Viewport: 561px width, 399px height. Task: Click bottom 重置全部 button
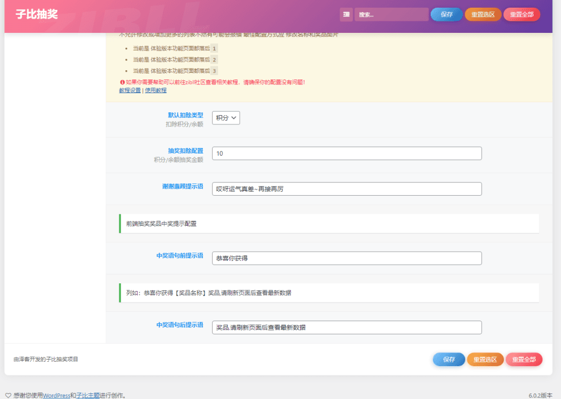click(x=524, y=360)
